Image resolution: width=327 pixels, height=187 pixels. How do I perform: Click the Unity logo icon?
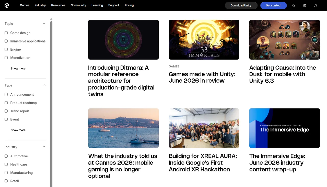[7, 5]
